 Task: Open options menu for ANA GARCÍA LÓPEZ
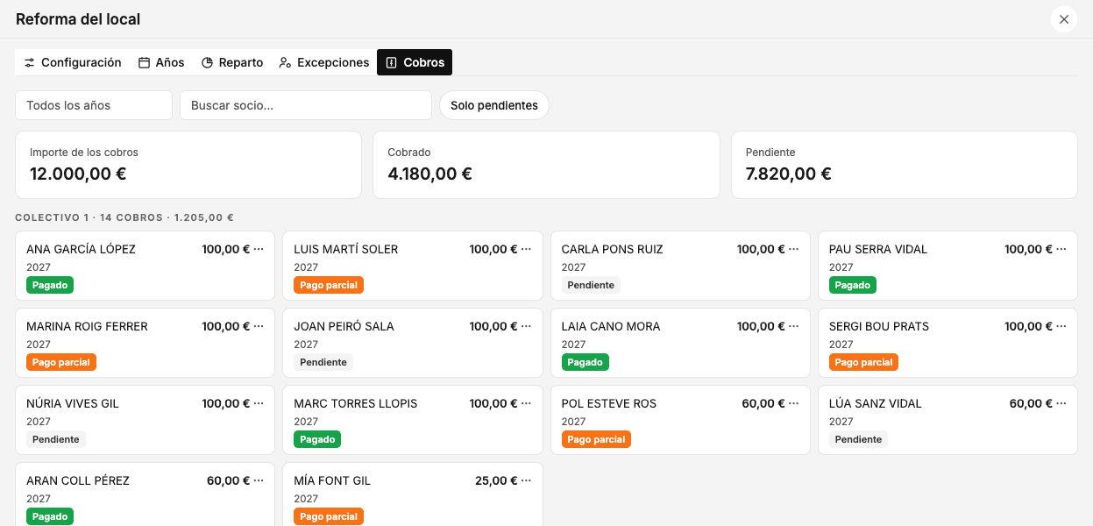(259, 249)
